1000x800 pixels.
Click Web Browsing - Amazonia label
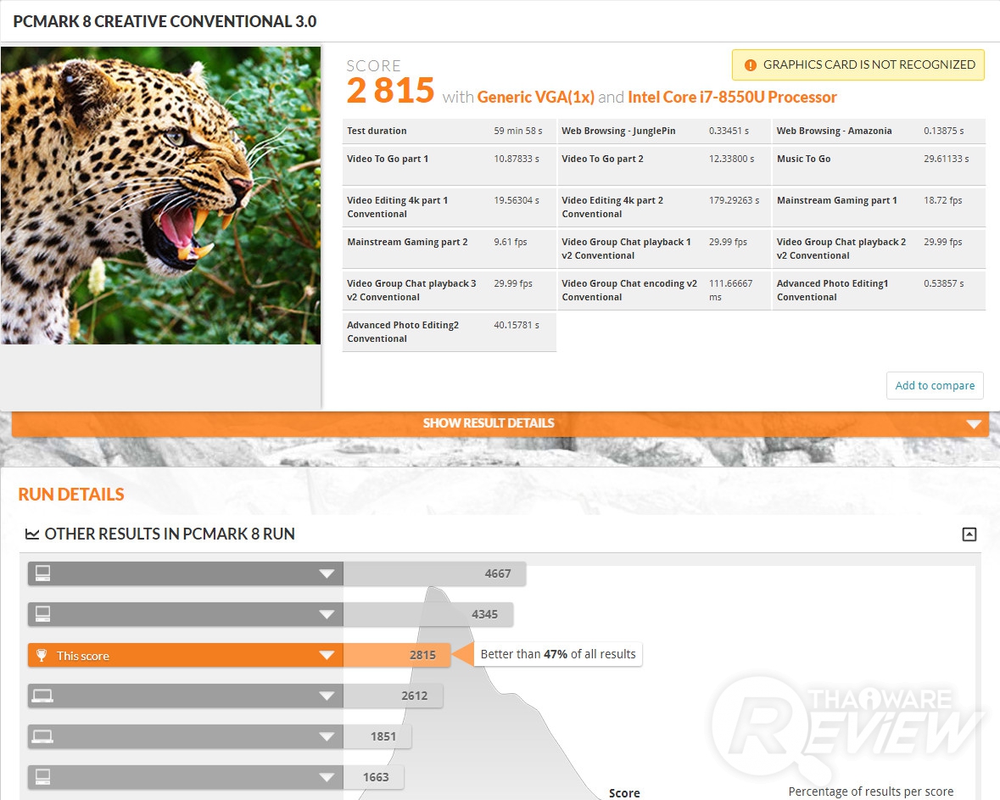(834, 131)
